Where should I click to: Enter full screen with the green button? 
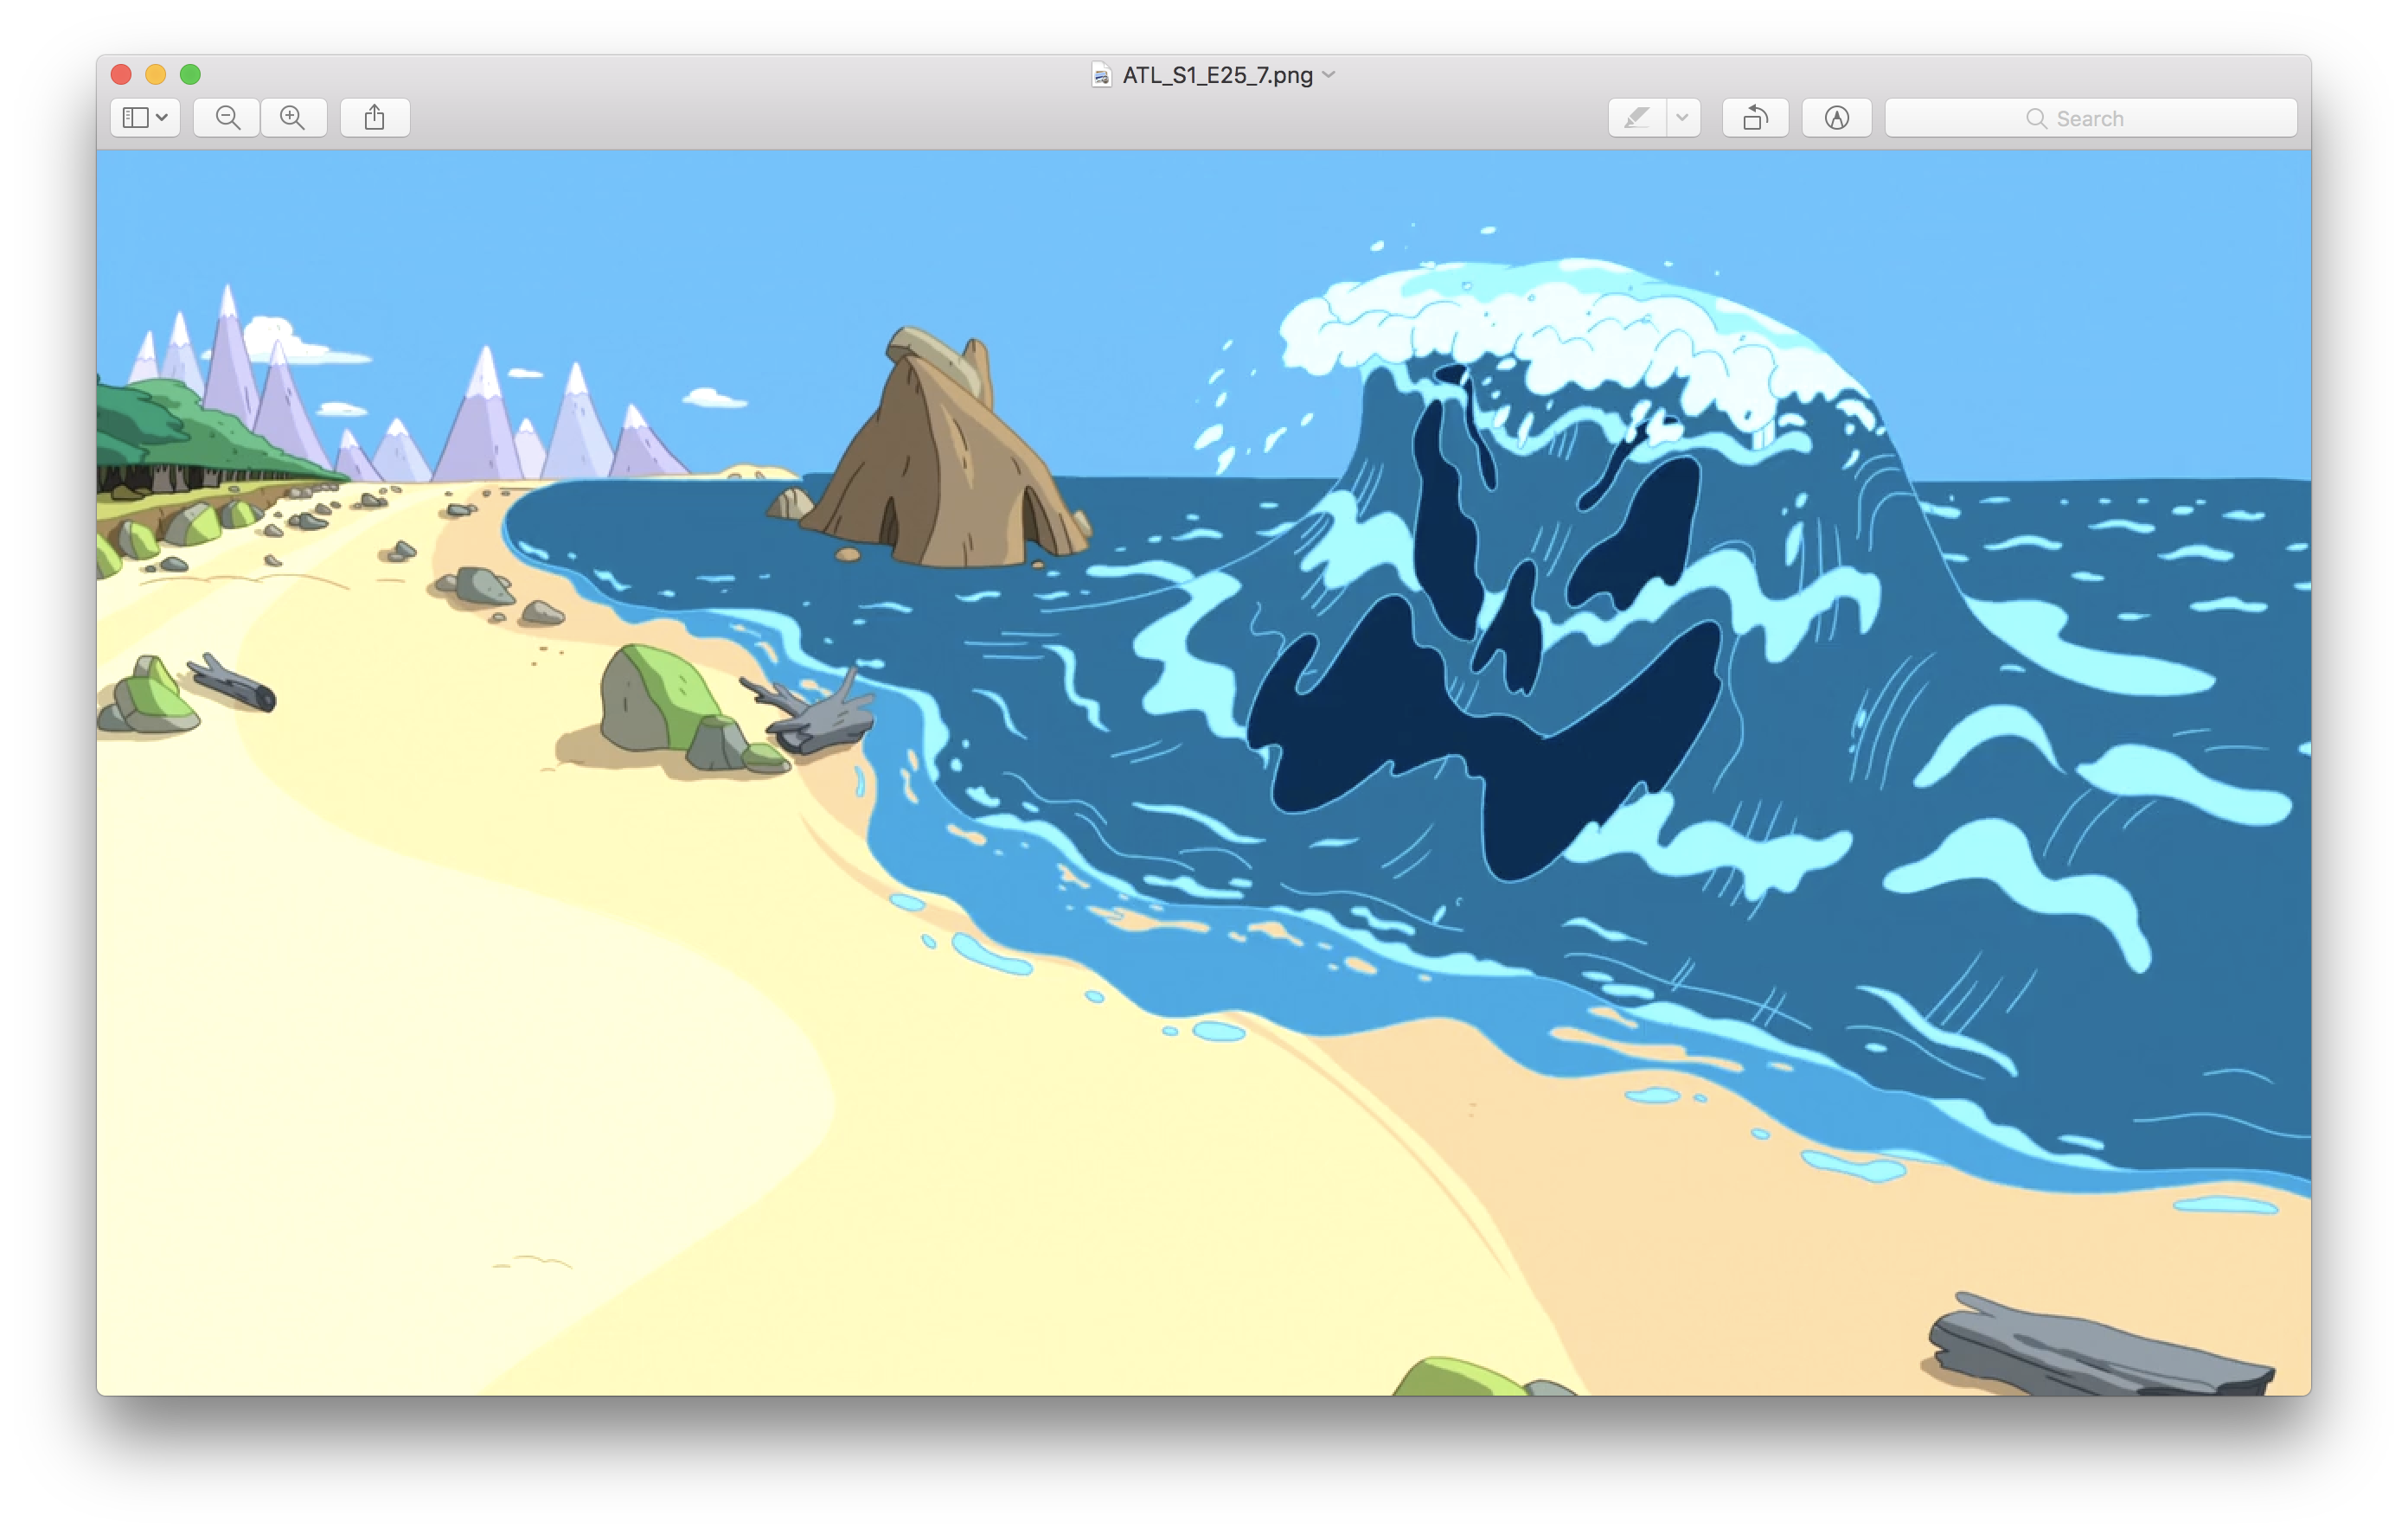pyautogui.click(x=190, y=74)
